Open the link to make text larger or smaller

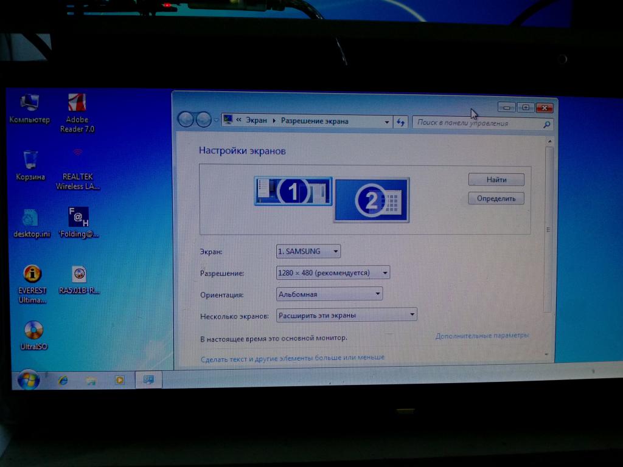(x=293, y=358)
